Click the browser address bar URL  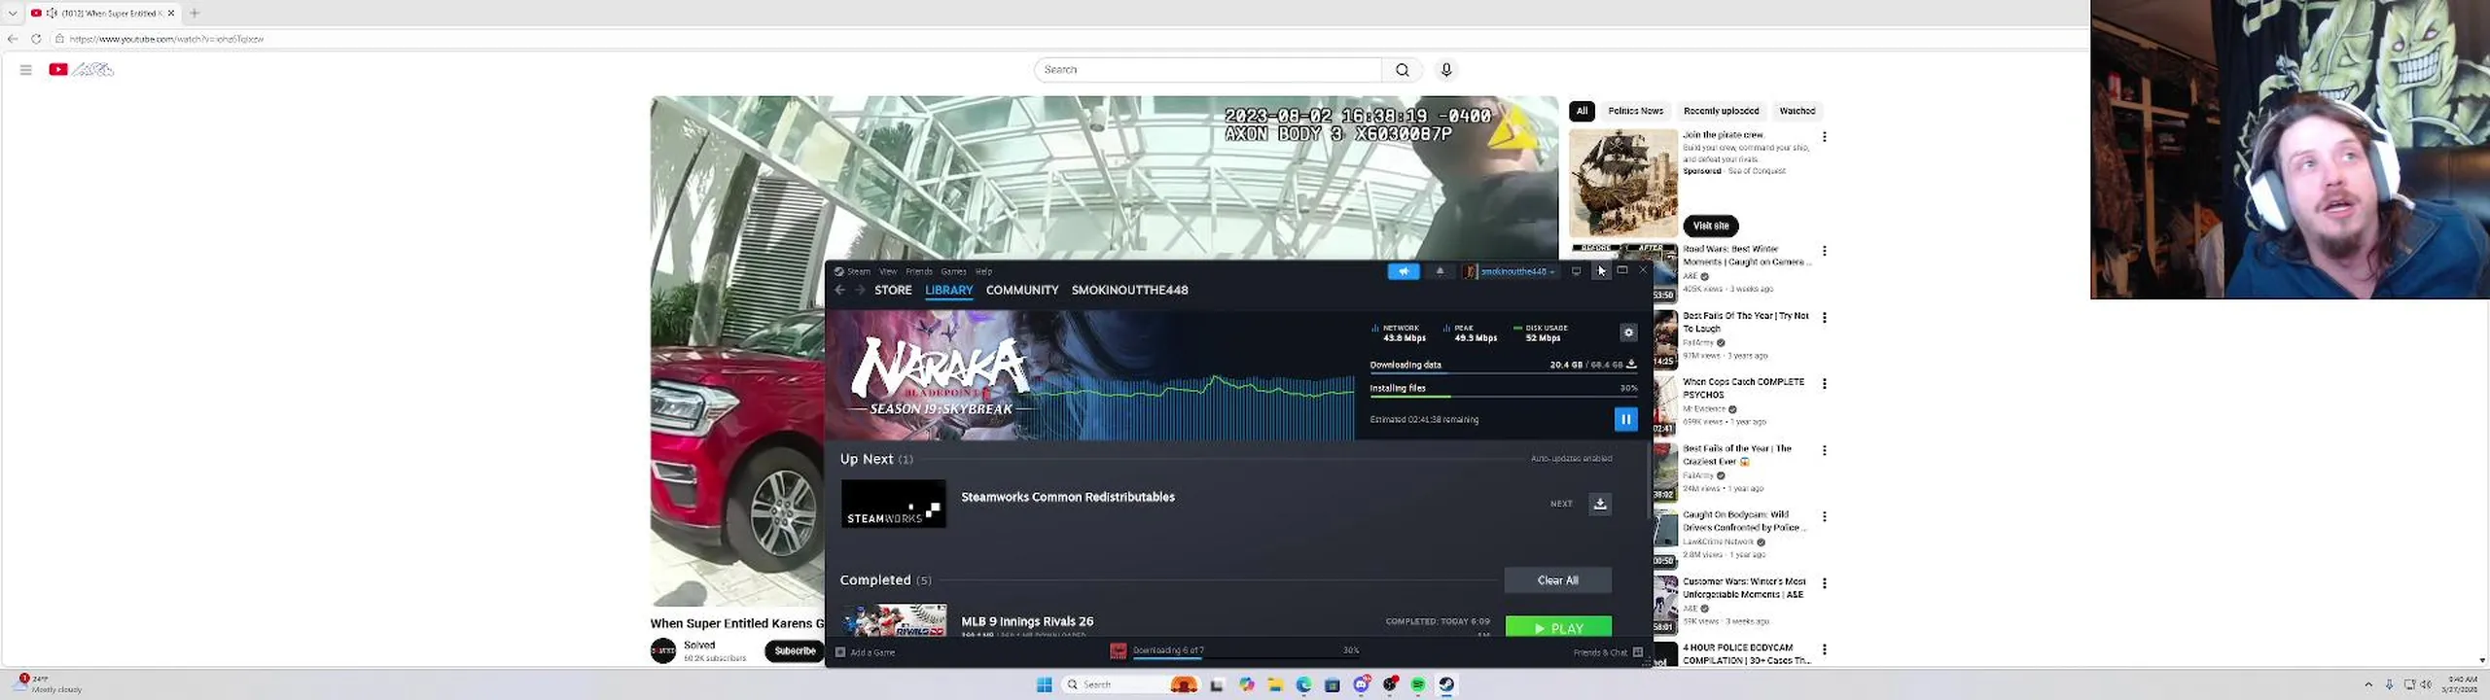coord(166,39)
